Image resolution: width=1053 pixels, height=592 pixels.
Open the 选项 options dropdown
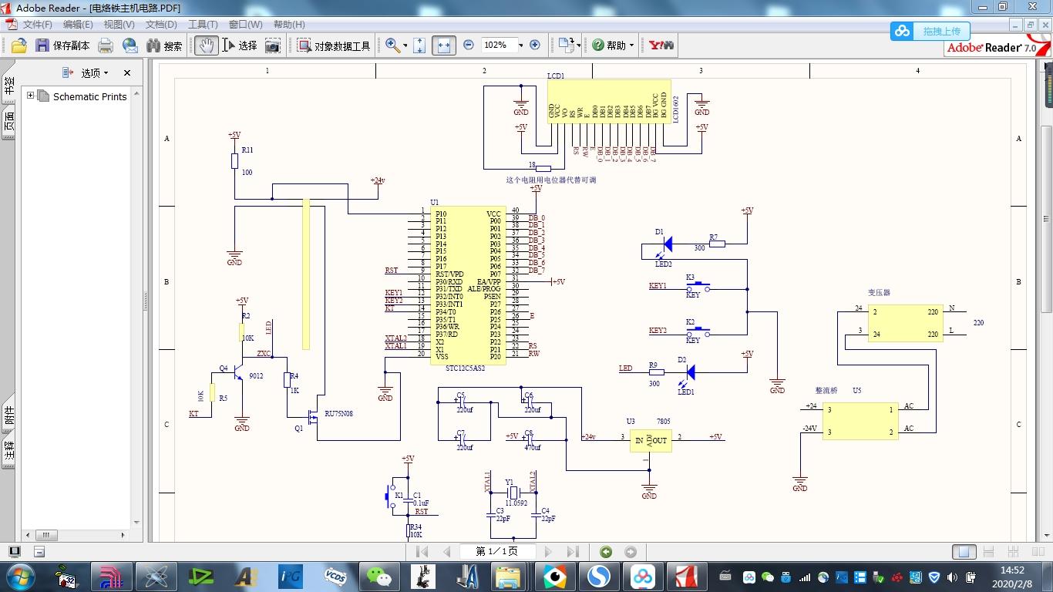coord(95,72)
